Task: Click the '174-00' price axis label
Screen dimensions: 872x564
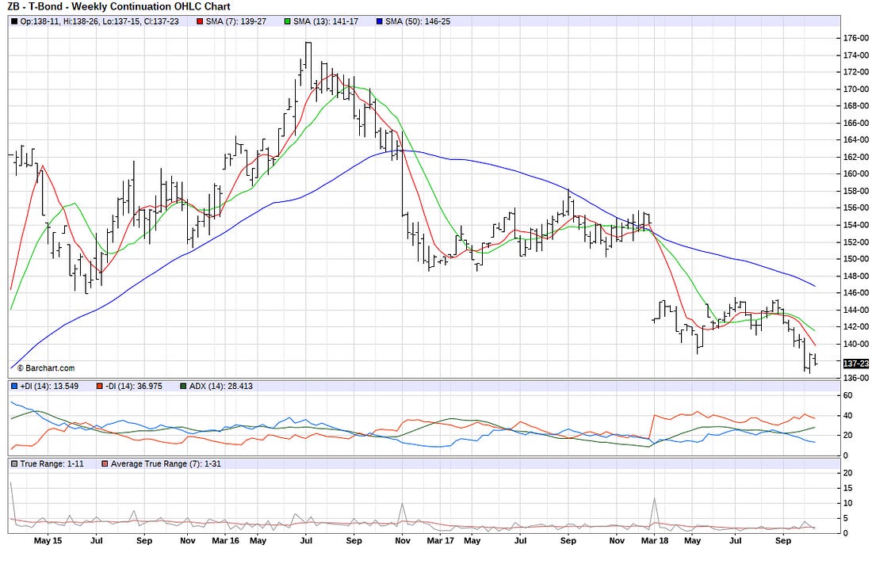Action: (x=856, y=55)
